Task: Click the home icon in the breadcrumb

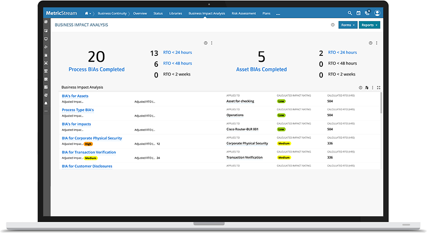Action: (x=86, y=13)
